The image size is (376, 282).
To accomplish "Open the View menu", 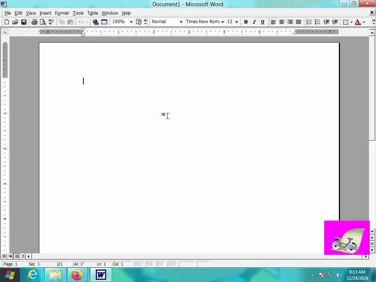I will 31,13.
